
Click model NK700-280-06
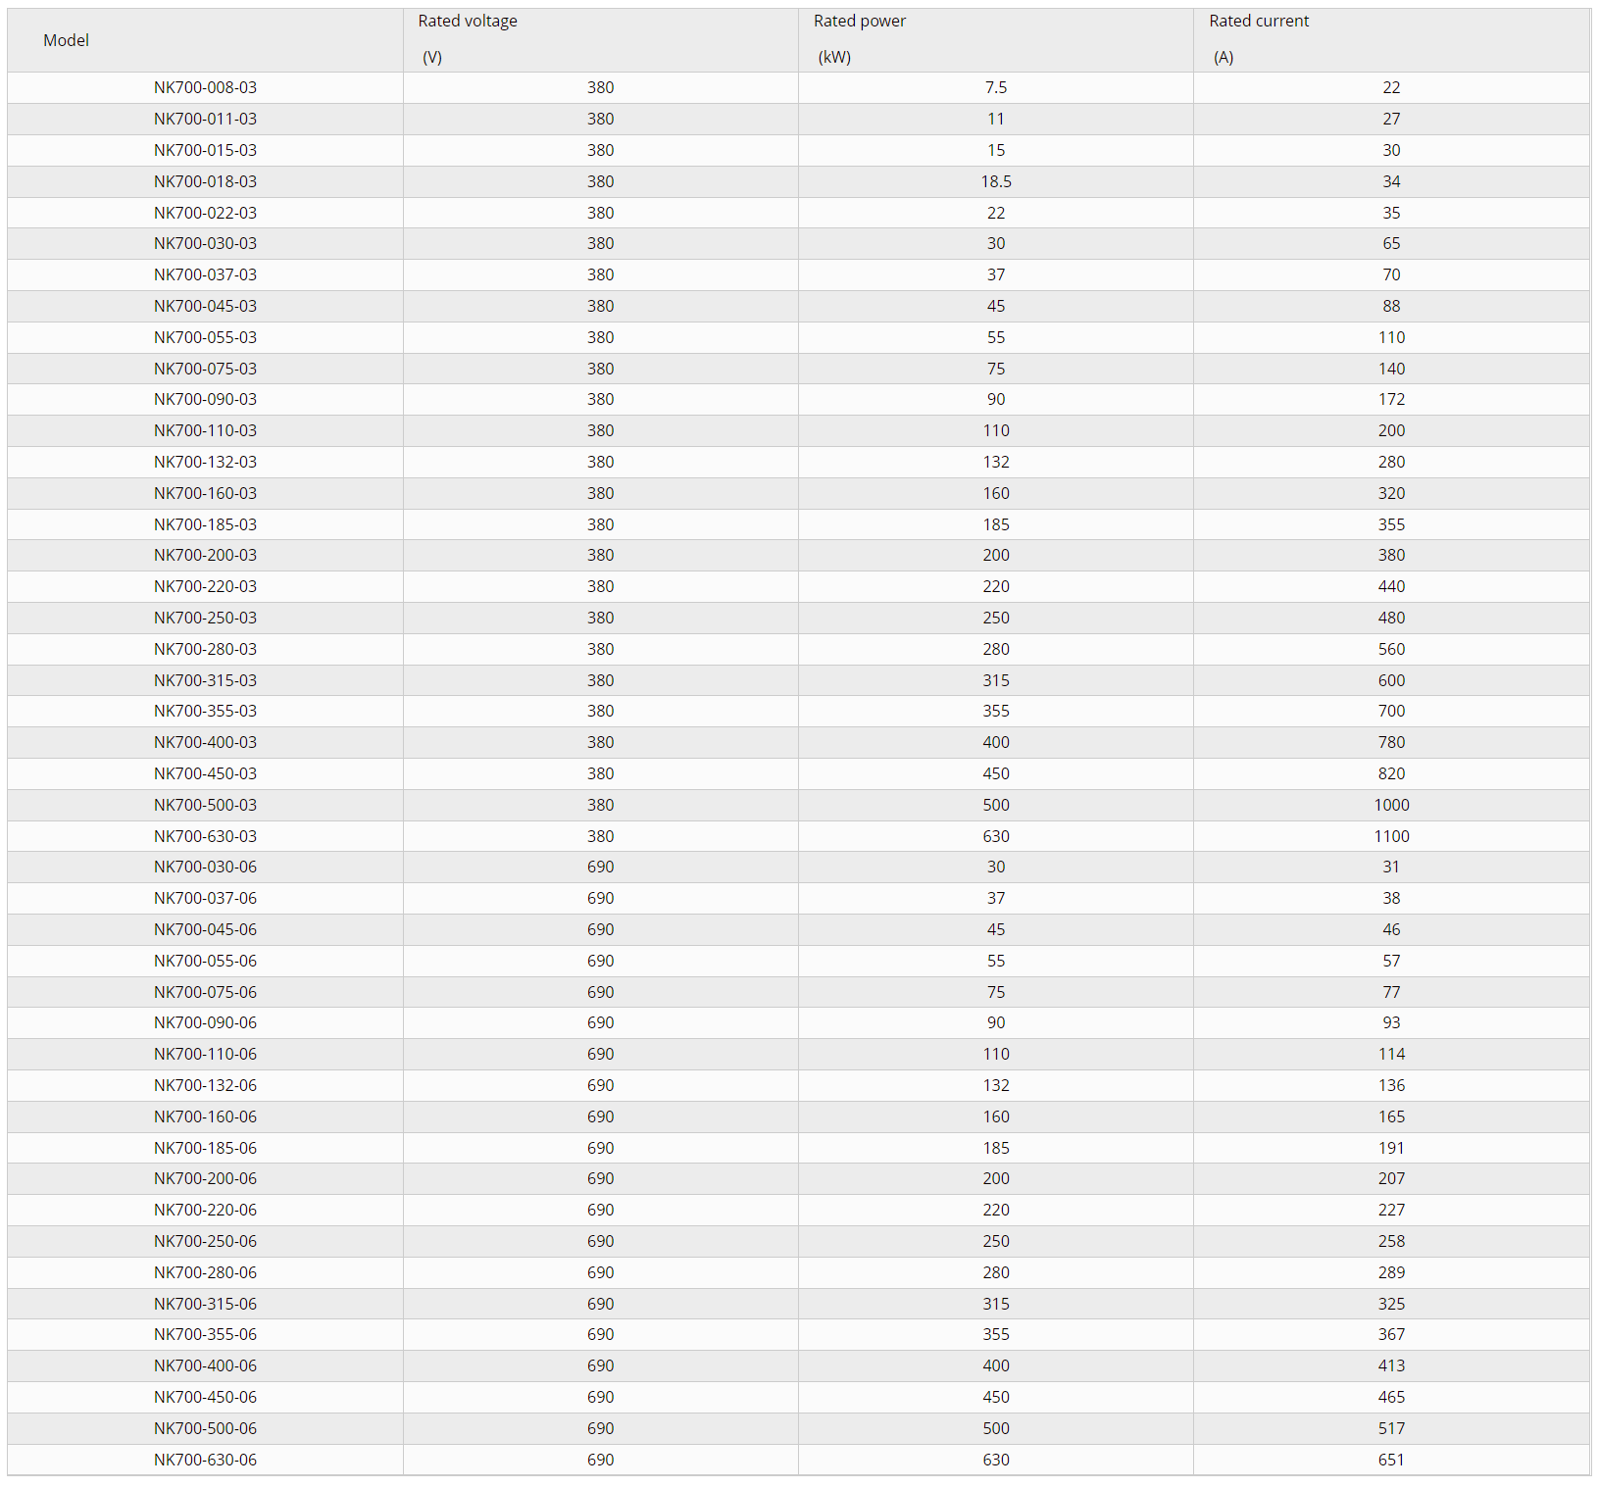[x=205, y=1272]
